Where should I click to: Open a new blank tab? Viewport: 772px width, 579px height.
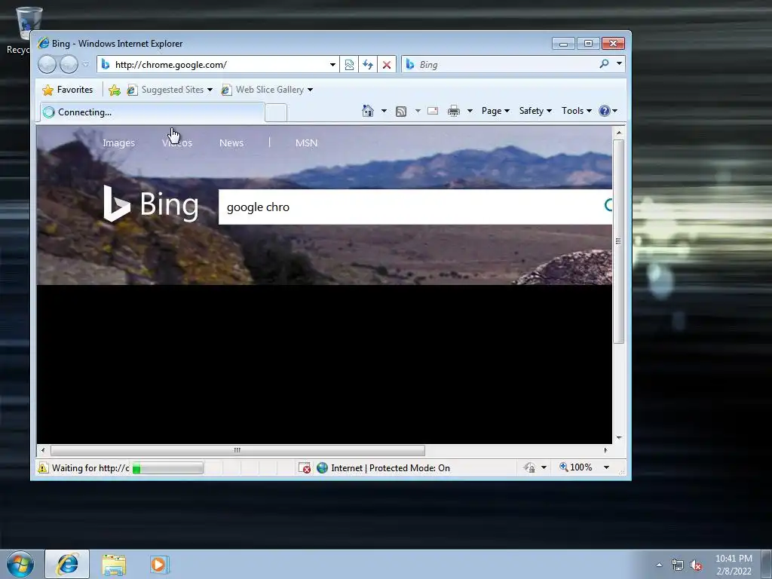pyautogui.click(x=276, y=113)
